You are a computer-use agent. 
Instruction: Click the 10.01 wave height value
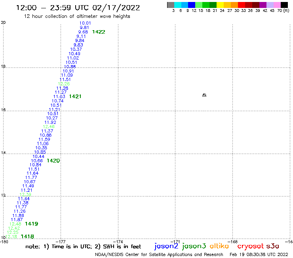coord(85,23)
